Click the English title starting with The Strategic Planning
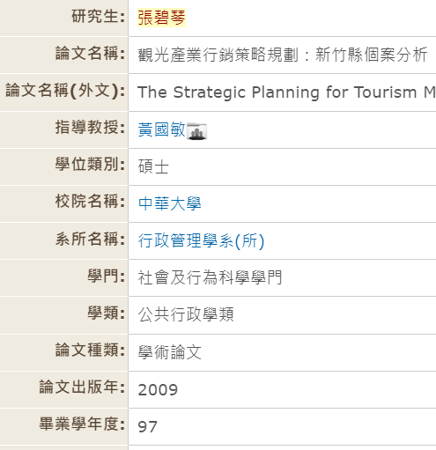This screenshot has width=436, height=450. pos(286,92)
